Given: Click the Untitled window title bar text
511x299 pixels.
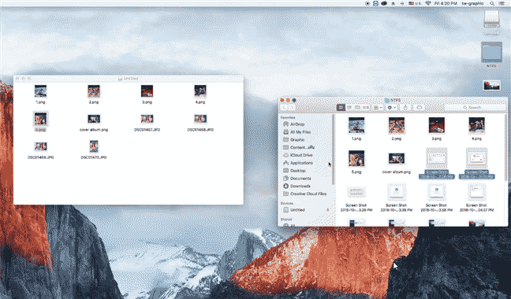Looking at the screenshot, I should [x=131, y=79].
